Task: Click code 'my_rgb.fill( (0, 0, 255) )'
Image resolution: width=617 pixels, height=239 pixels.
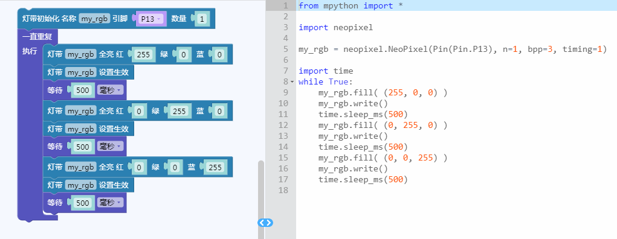Action: tap(383, 158)
